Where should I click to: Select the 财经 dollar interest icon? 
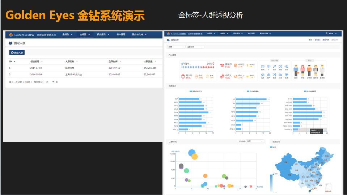280,67
